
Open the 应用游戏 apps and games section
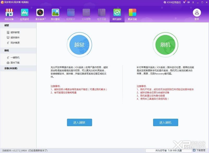[25, 14]
